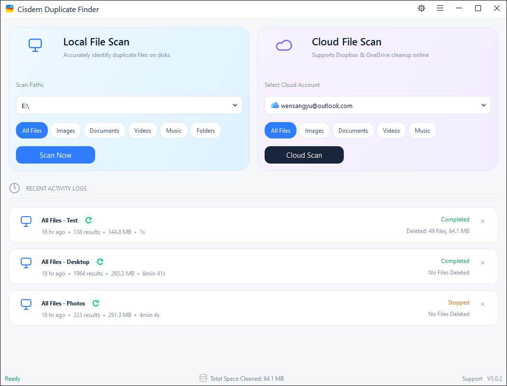The height and width of the screenshot is (386, 507).
Task: Click the "1964 results" detail text
Action: 88,273
